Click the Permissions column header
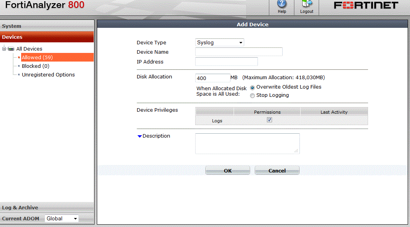This screenshot has width=410, height=227. point(267,112)
